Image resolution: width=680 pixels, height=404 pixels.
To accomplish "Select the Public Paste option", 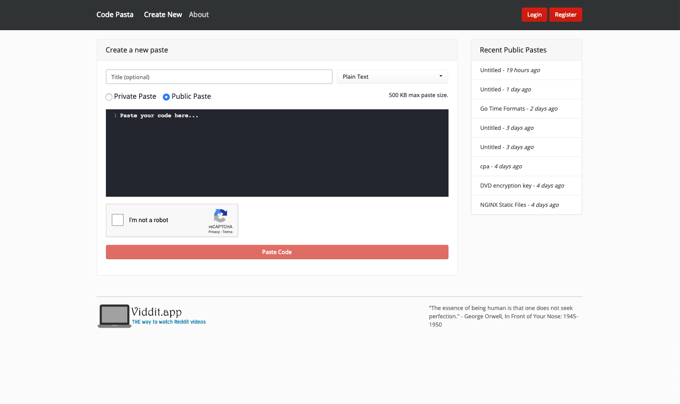I will 166,97.
